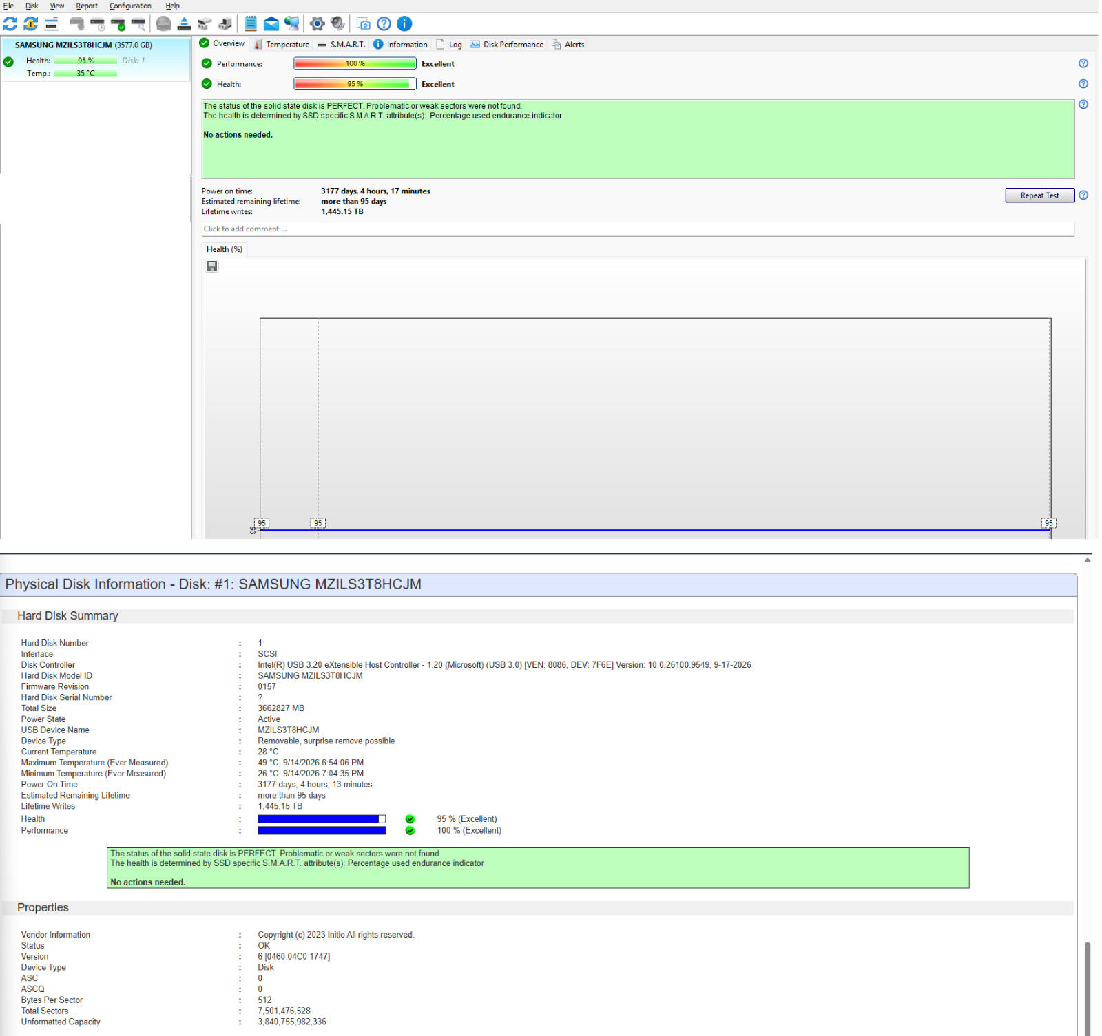Click the disk icon with clock overlay
Viewport: 1102px width, 1036px height.
coord(98,24)
